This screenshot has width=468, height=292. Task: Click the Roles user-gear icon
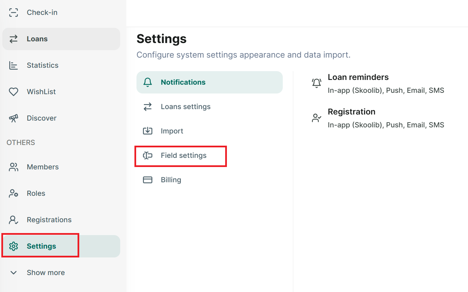[14, 193]
